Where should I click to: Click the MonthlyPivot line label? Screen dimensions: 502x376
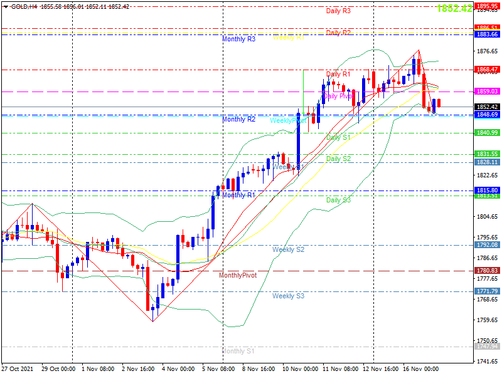coord(238,275)
